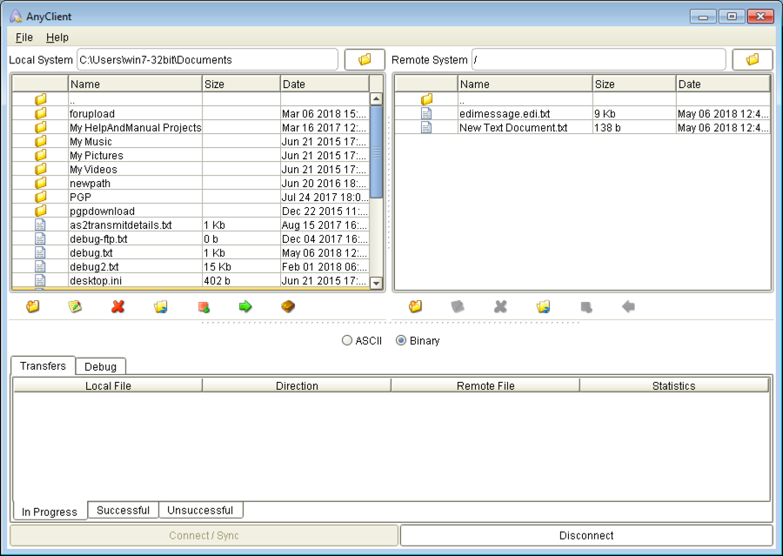Open the File menu
The image size is (783, 556).
tap(23, 37)
